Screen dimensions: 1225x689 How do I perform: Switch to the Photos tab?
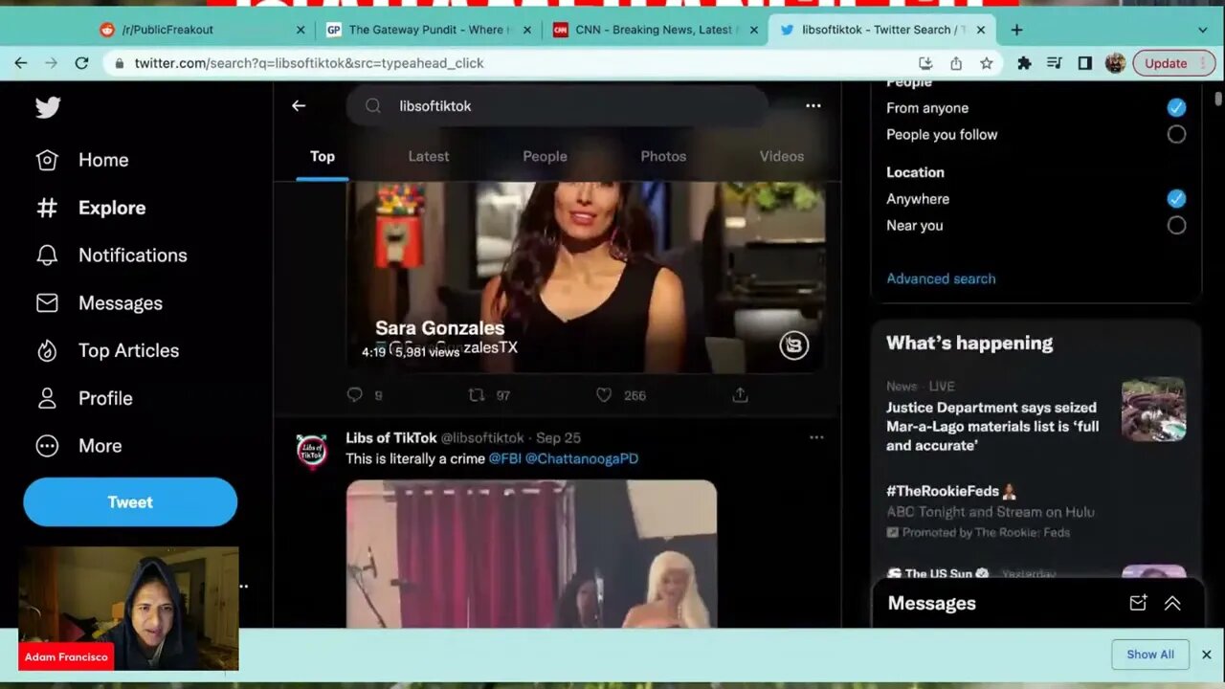click(663, 156)
